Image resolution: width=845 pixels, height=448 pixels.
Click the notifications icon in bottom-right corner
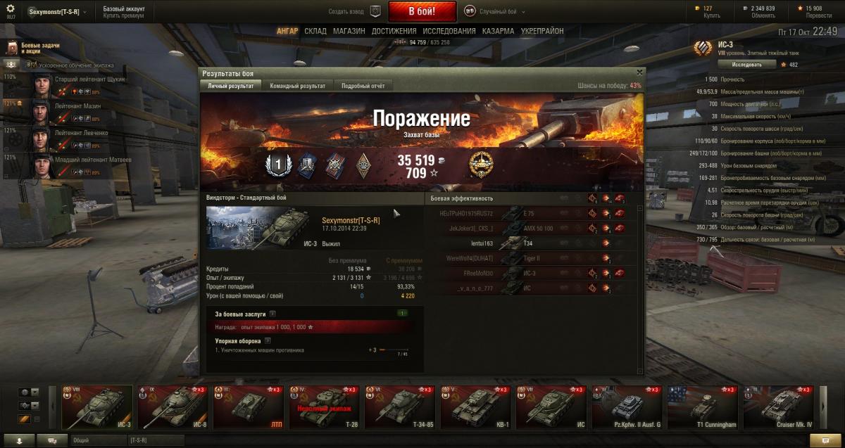[820, 440]
